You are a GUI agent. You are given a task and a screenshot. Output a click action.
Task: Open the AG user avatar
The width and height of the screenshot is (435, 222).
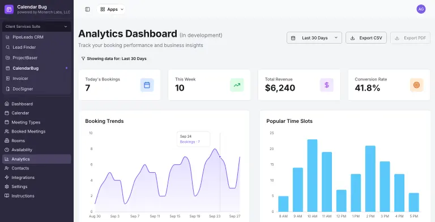pos(421,9)
